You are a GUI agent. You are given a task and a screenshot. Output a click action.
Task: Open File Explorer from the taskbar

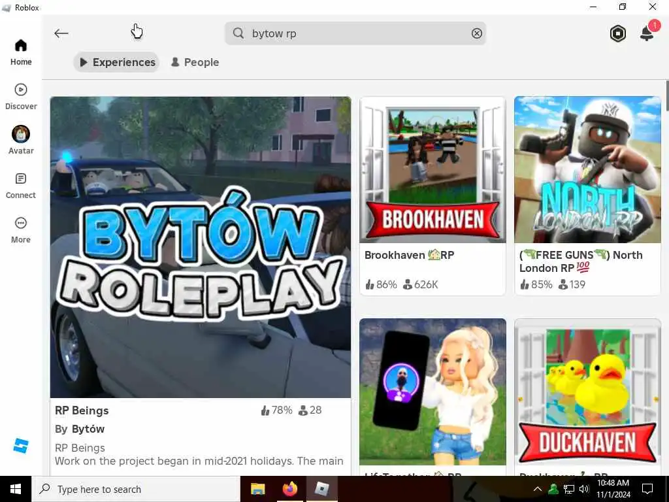pyautogui.click(x=257, y=489)
